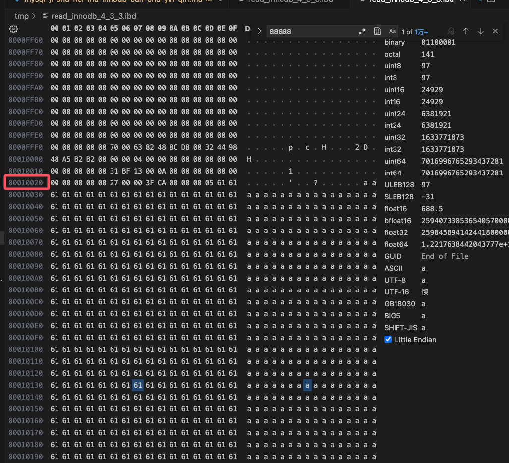Click the search input containing aaaaa
Image resolution: width=509 pixels, height=463 pixels.
click(x=310, y=31)
